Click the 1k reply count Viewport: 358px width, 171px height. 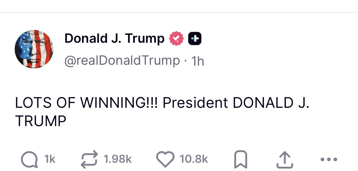click(x=50, y=159)
